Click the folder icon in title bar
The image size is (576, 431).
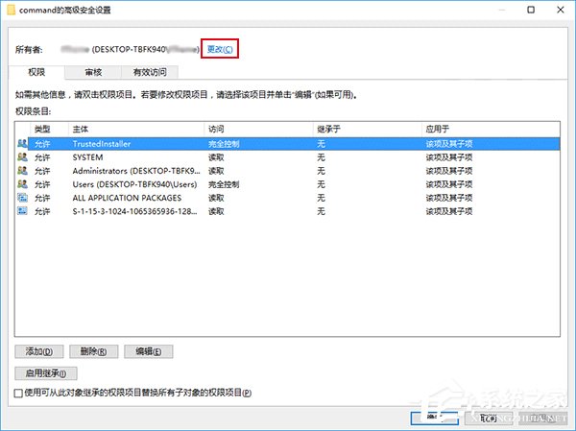[x=11, y=10]
